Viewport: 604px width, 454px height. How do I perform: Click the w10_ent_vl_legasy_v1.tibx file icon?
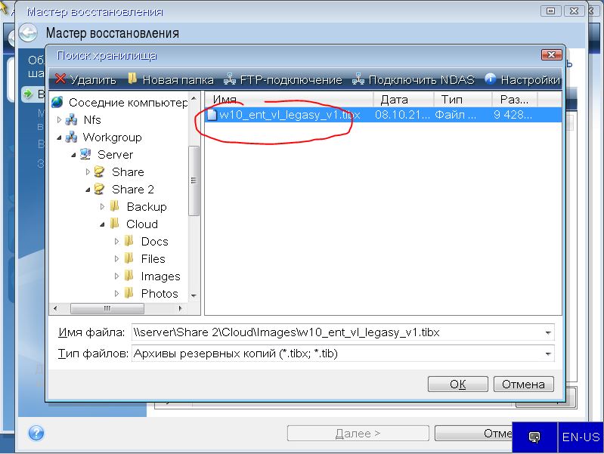coord(212,115)
